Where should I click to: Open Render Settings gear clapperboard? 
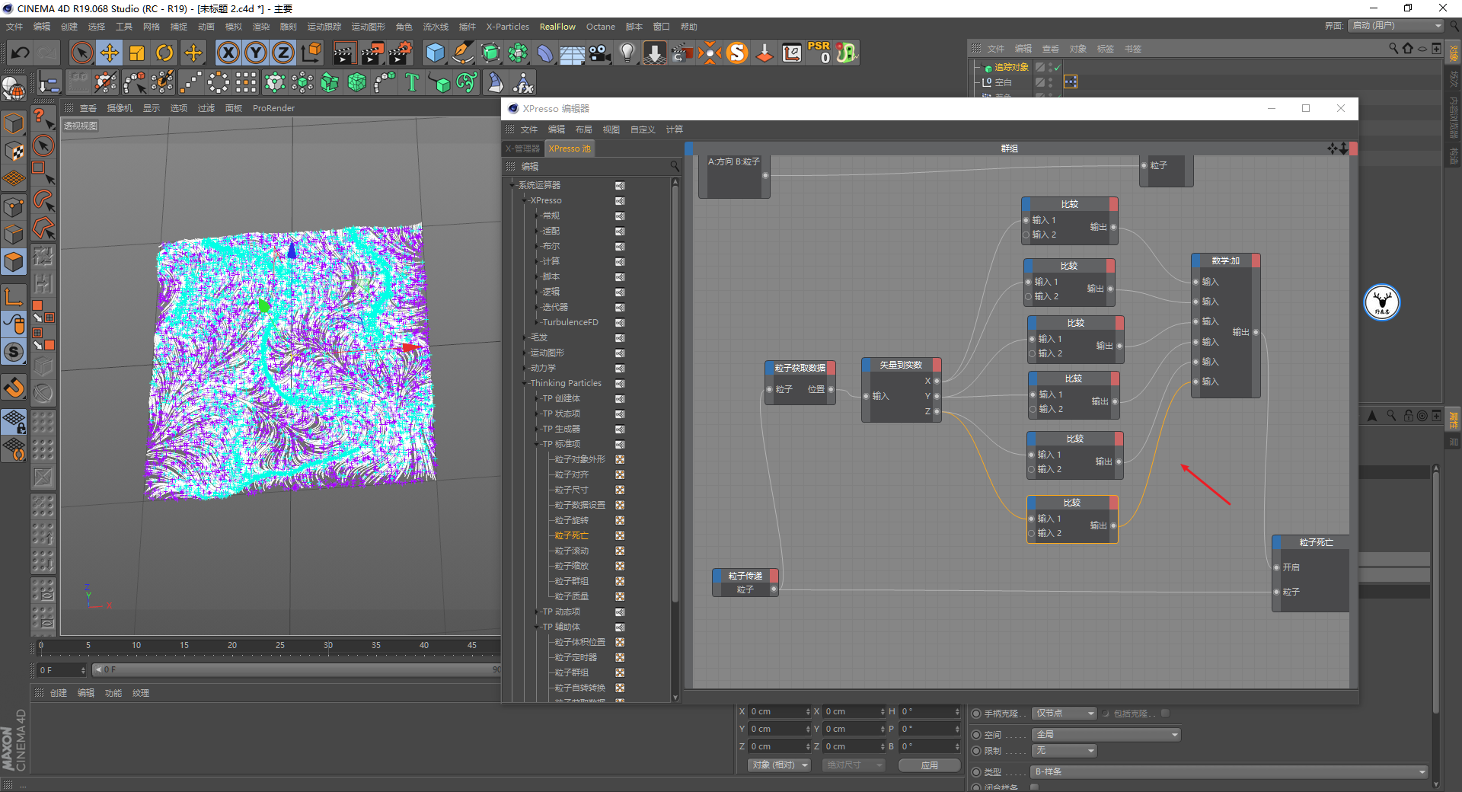[x=400, y=53]
